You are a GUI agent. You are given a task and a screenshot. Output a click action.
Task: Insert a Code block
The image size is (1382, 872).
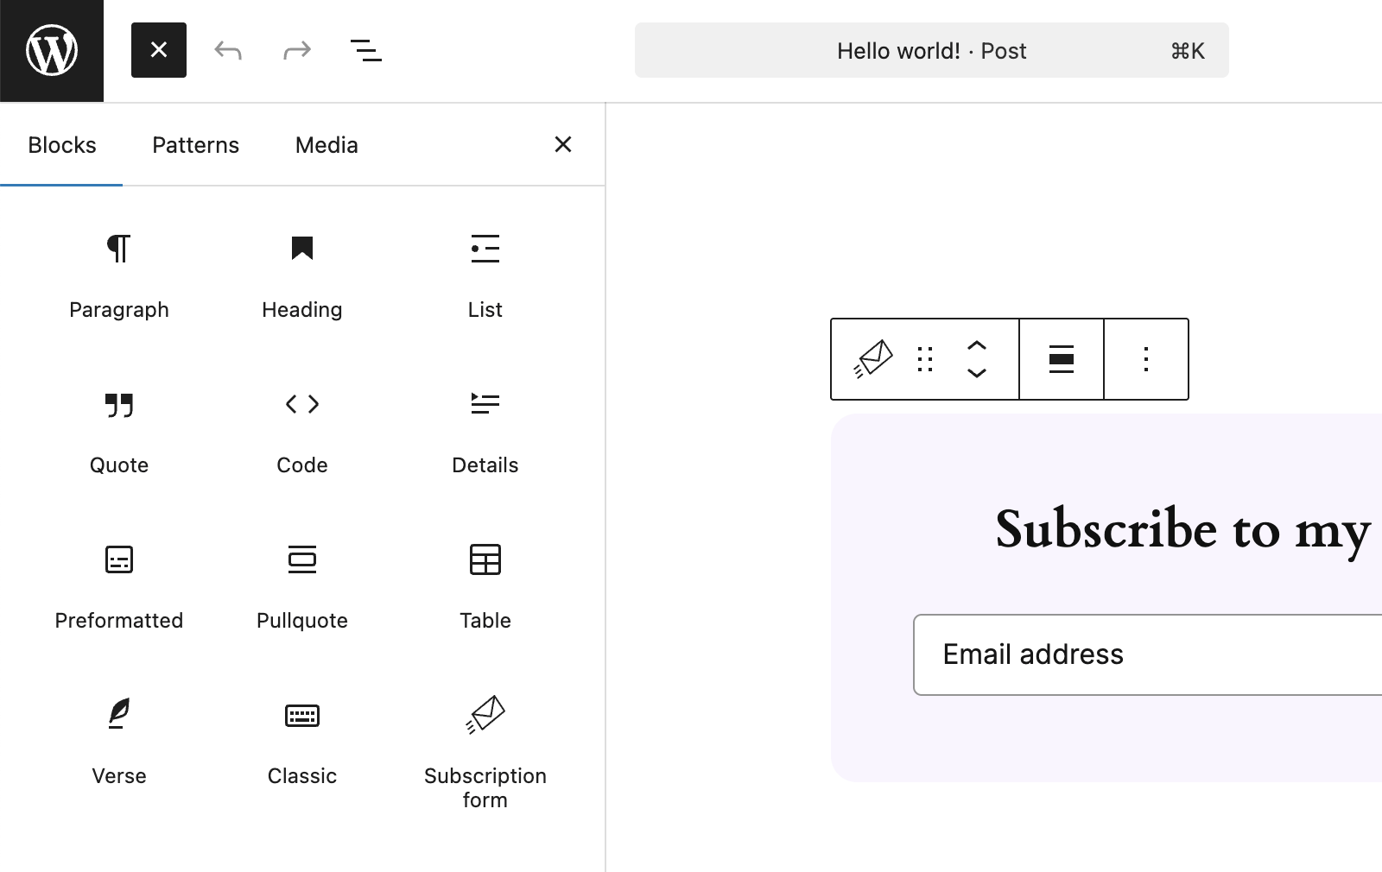(302, 432)
